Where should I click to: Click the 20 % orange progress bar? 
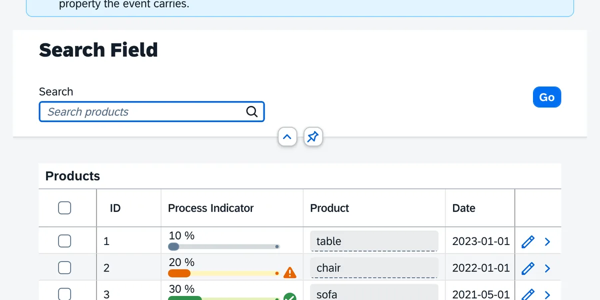224,273
